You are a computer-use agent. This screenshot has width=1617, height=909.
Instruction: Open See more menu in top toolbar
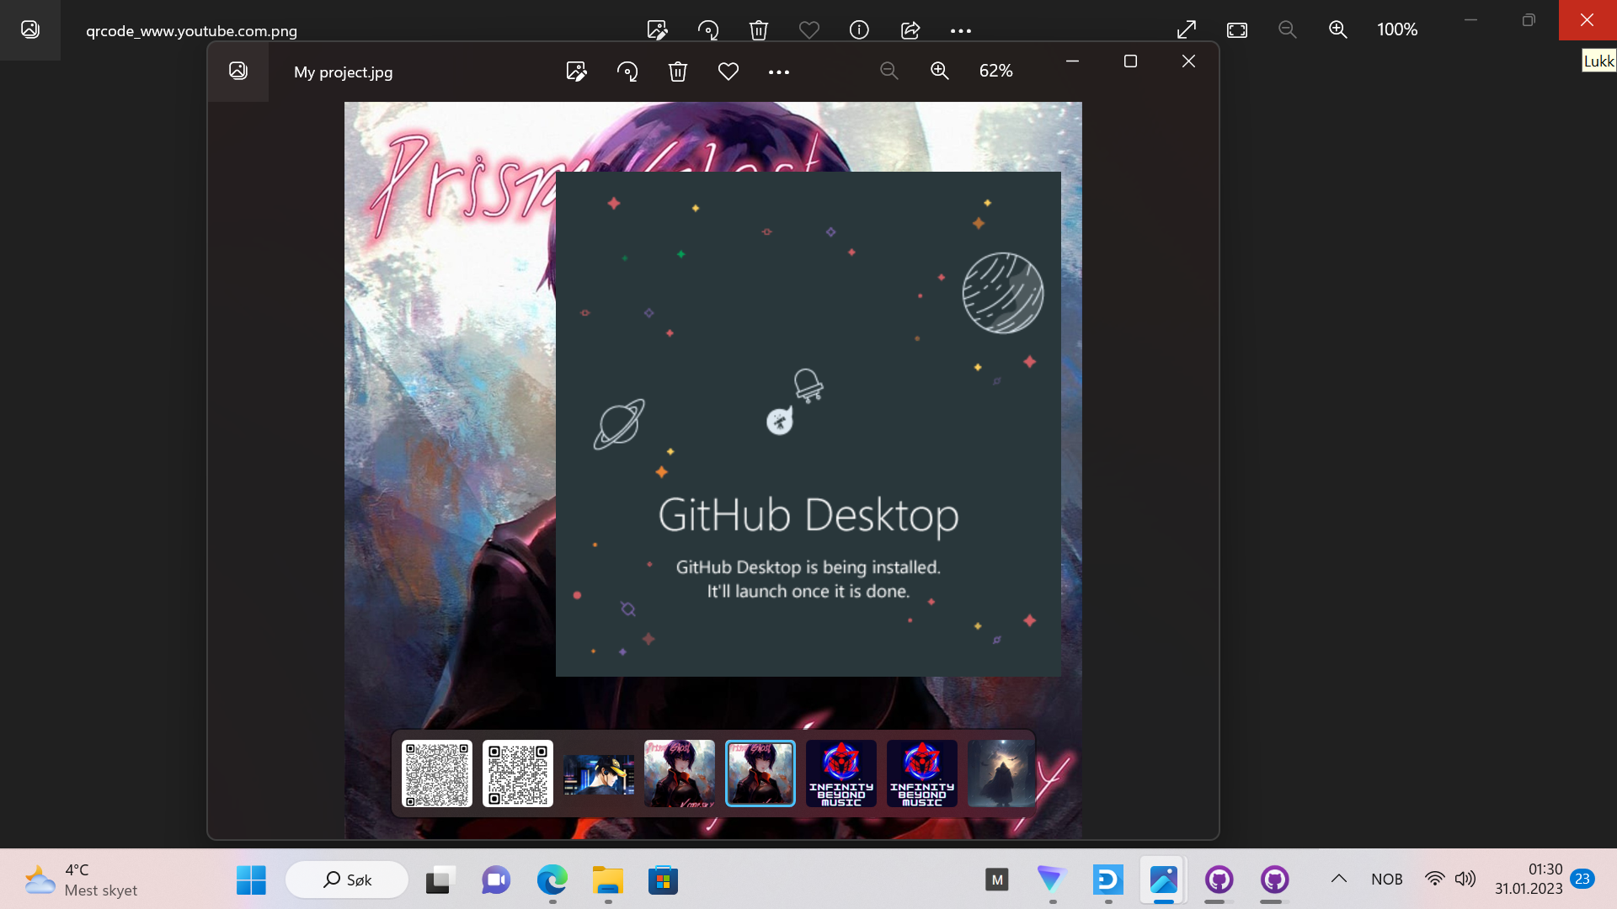[x=961, y=30]
